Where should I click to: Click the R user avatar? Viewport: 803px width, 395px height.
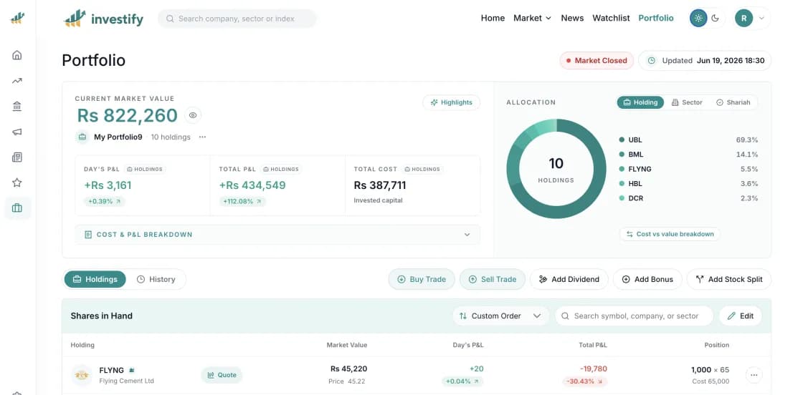tap(743, 19)
